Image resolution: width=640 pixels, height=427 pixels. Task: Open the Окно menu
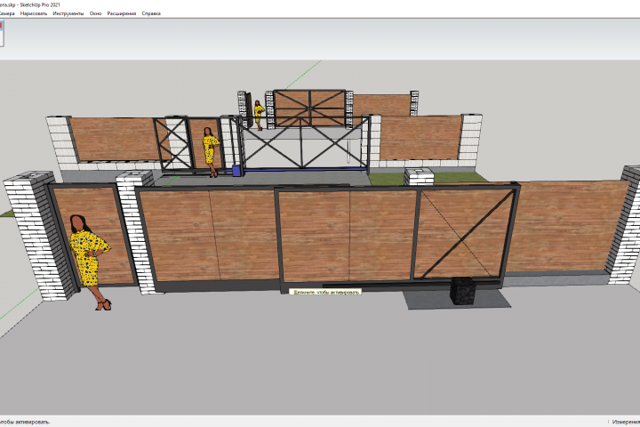pyautogui.click(x=95, y=13)
